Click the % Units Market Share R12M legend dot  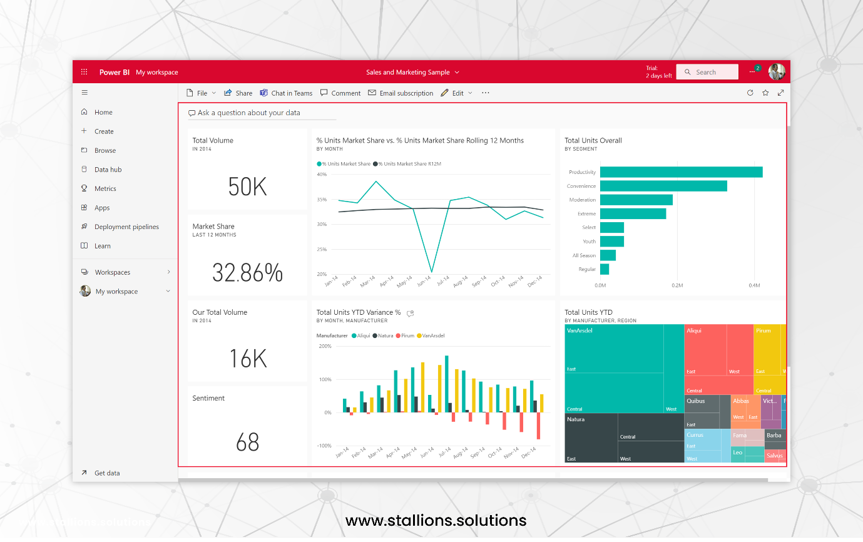coord(375,164)
